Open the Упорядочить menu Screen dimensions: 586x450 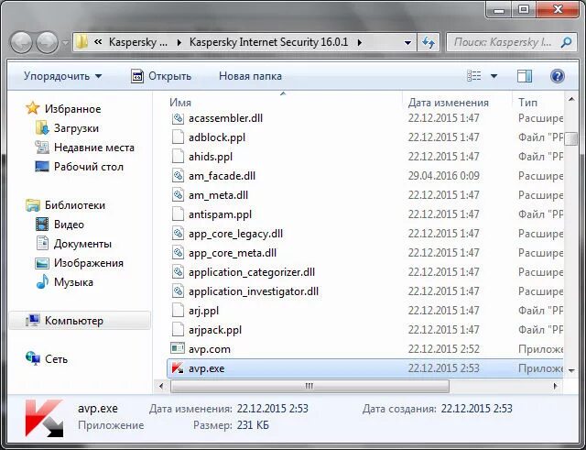[62, 76]
